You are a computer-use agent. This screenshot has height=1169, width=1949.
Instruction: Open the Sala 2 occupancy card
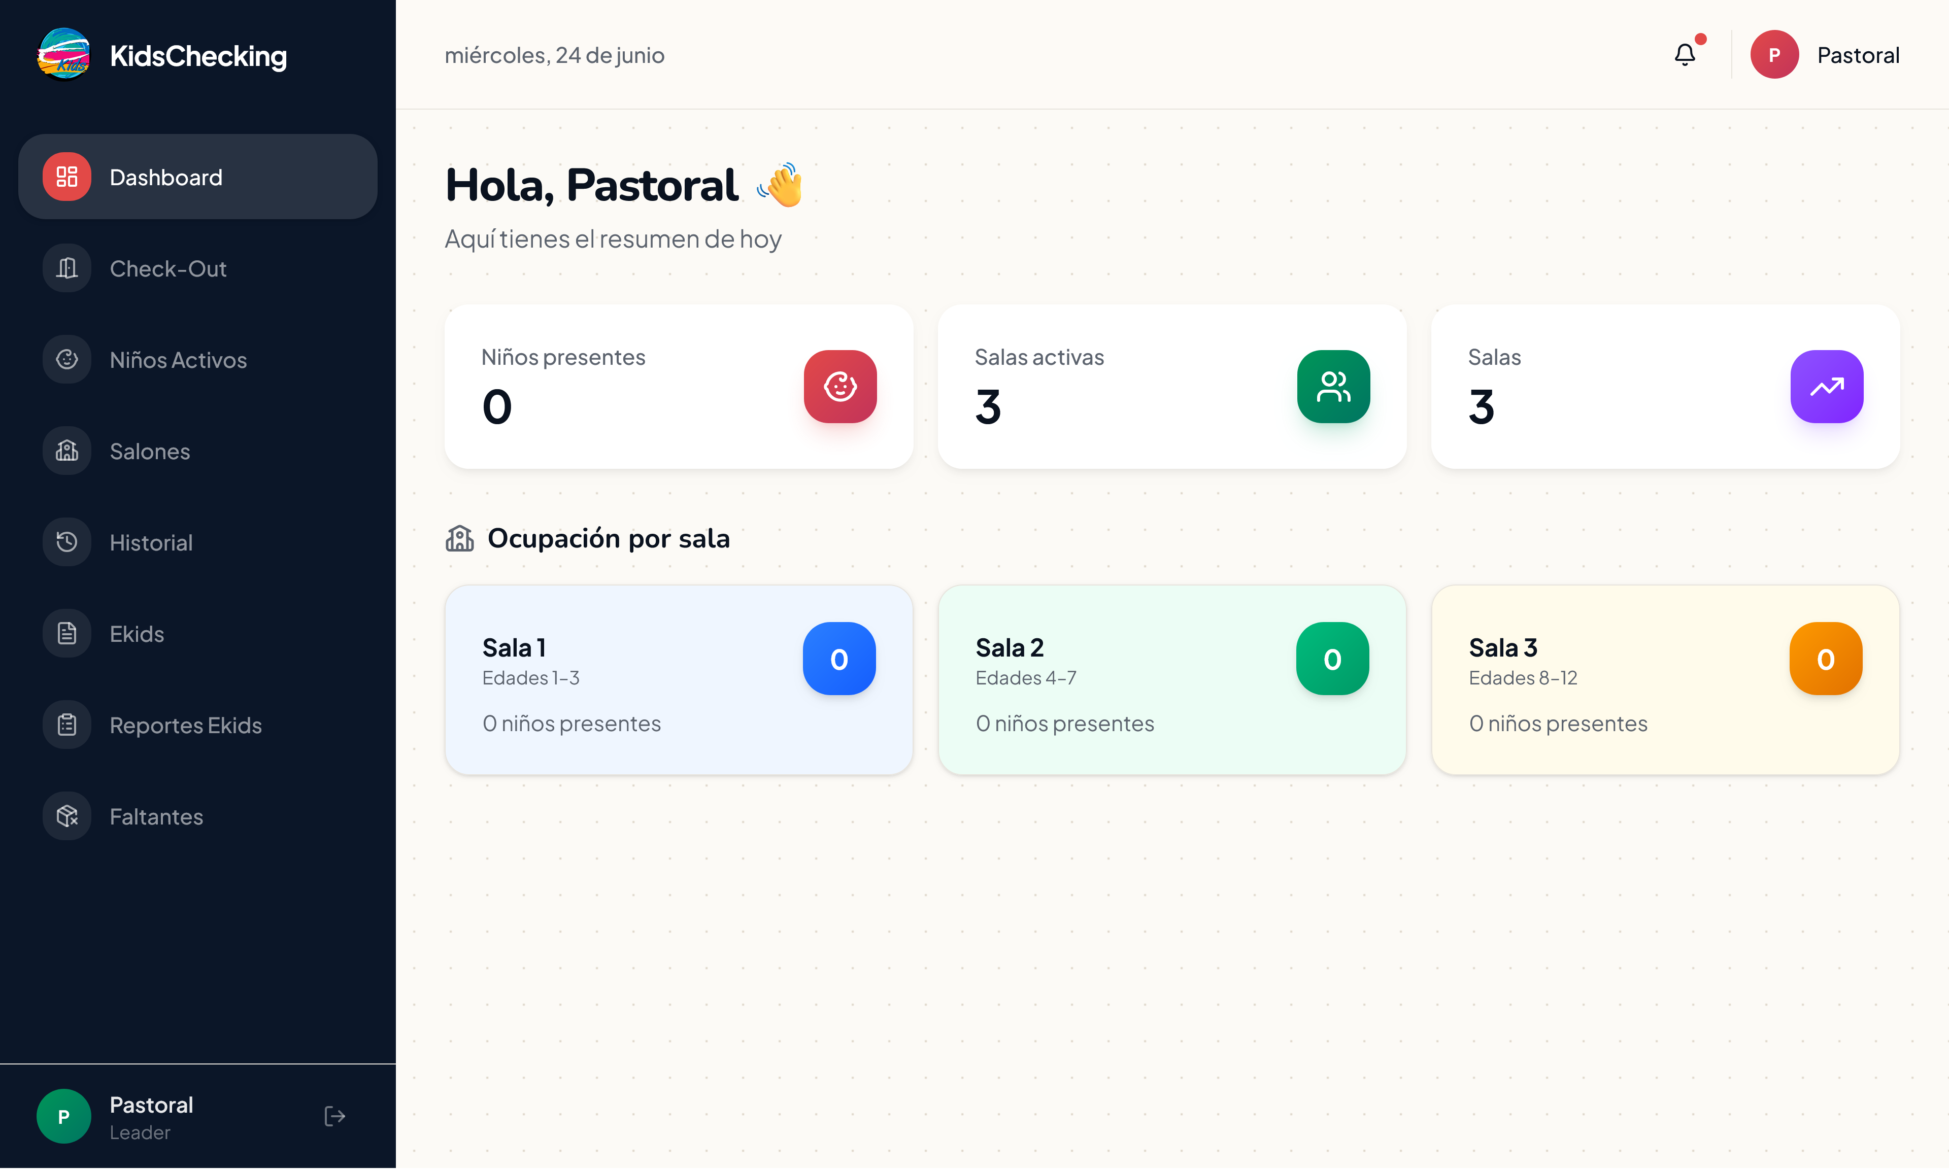[x=1171, y=680]
